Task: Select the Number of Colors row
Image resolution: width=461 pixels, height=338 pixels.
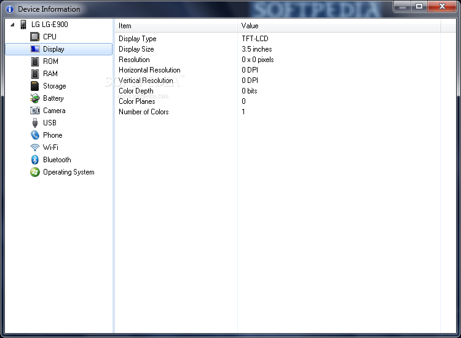Action: coord(278,112)
